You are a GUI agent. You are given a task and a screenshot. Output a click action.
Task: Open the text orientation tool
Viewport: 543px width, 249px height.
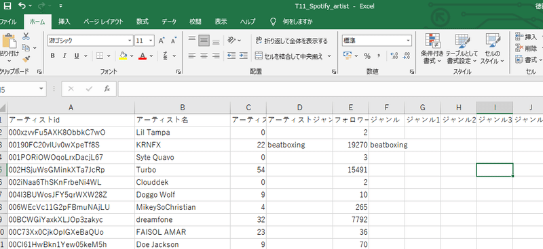point(232,41)
